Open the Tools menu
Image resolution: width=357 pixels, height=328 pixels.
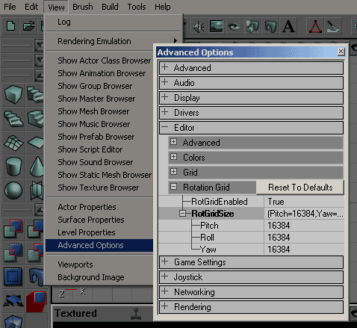tap(137, 7)
